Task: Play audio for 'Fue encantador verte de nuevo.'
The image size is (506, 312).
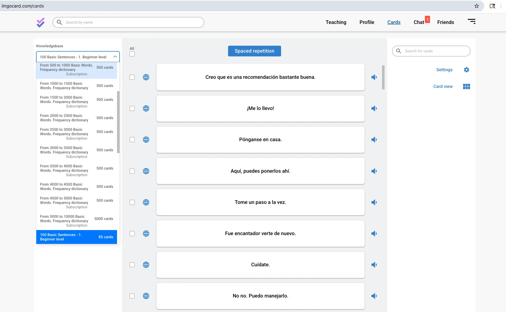Action: click(x=374, y=234)
